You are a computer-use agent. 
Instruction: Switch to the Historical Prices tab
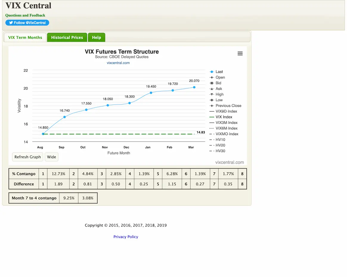pyautogui.click(x=67, y=38)
